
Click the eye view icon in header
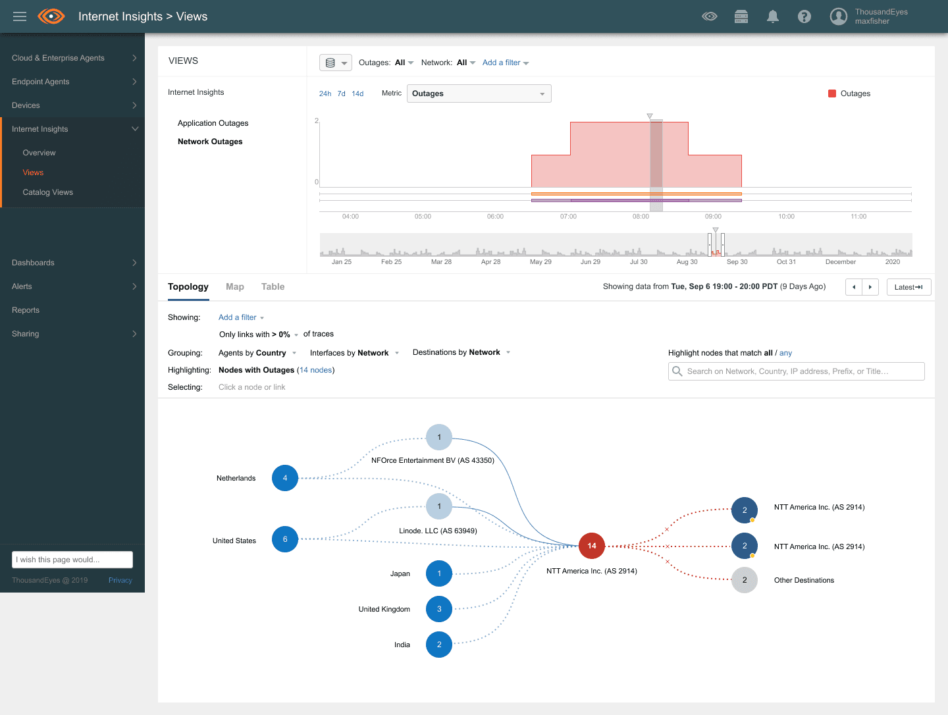click(x=710, y=16)
